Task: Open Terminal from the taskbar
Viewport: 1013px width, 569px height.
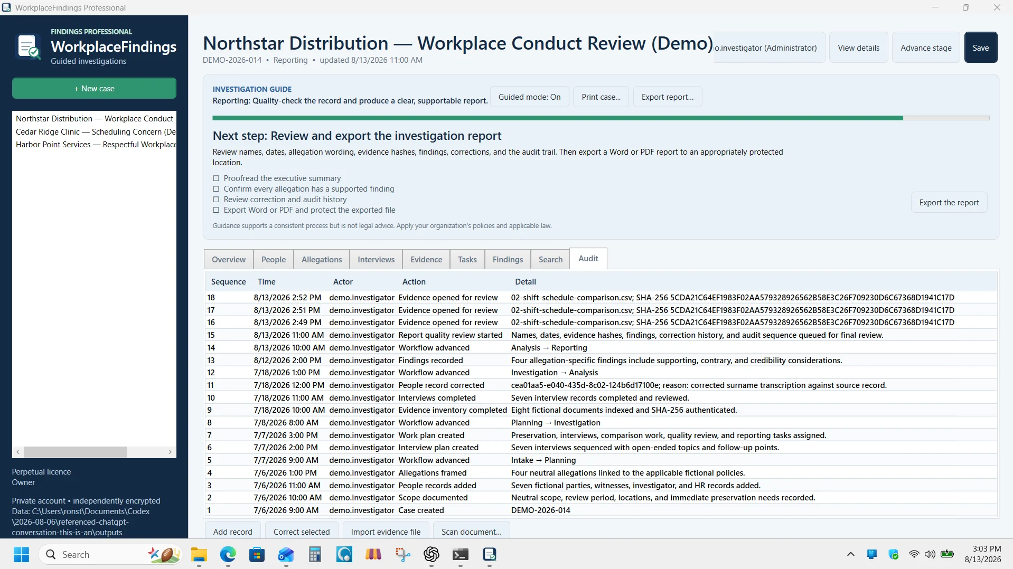Action: point(461,554)
